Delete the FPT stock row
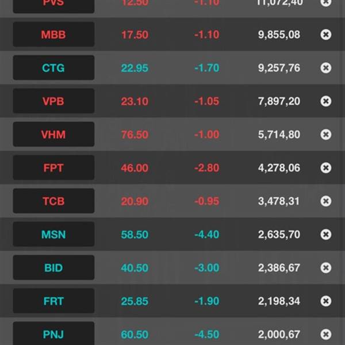Screen dimensions: 345x345 click(x=325, y=168)
